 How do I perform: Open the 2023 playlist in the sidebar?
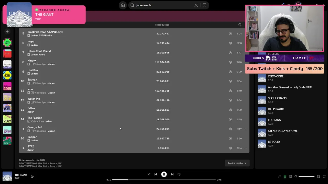point(7,108)
